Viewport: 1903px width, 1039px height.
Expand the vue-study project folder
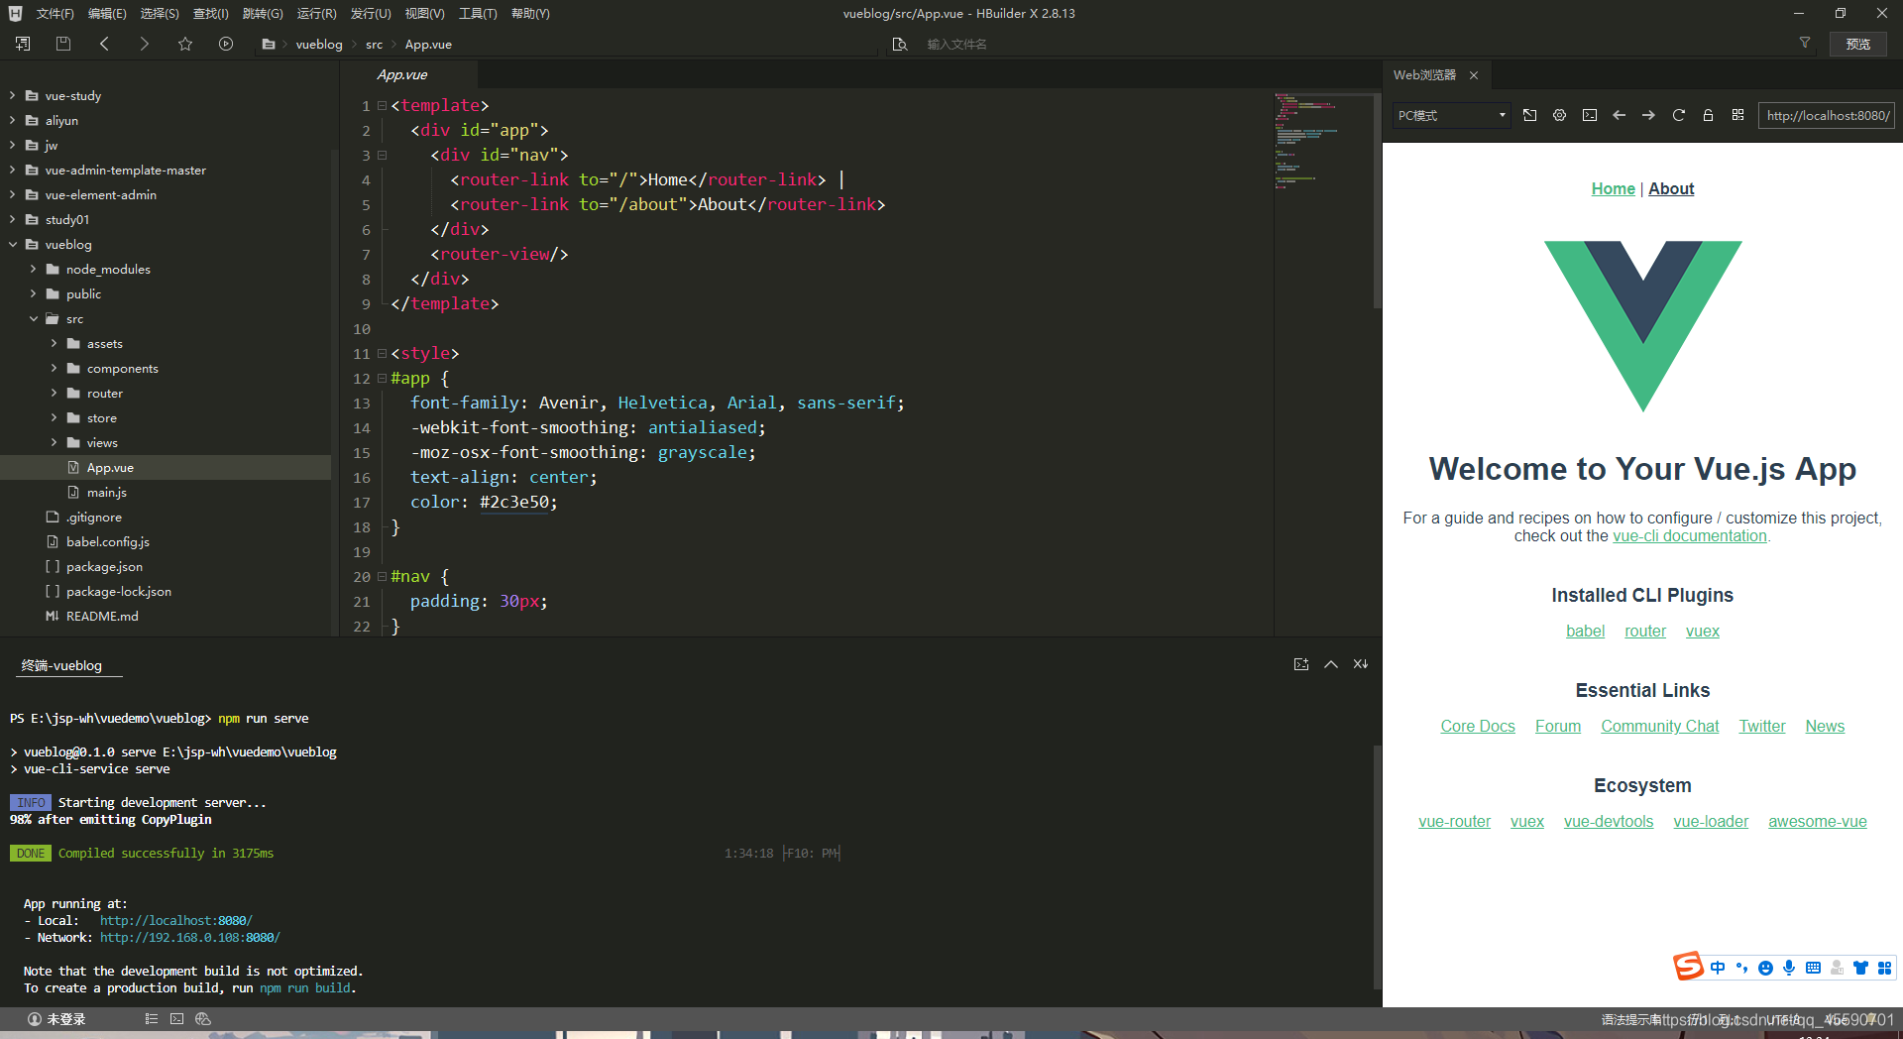click(12, 96)
